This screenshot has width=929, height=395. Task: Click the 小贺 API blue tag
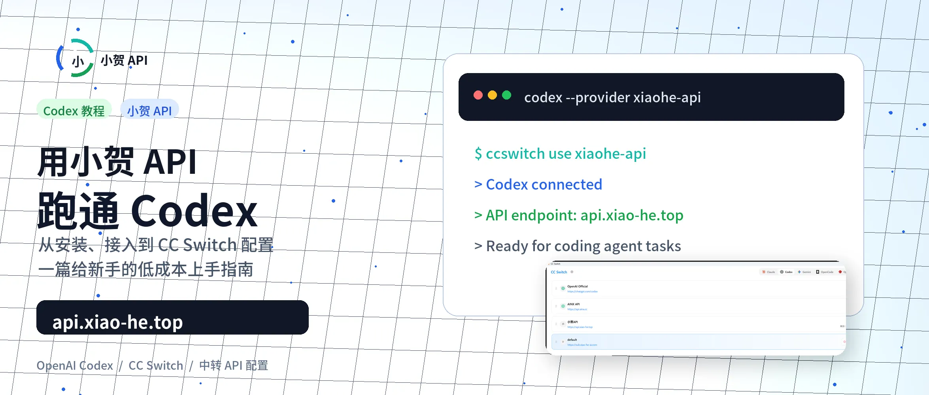click(149, 110)
